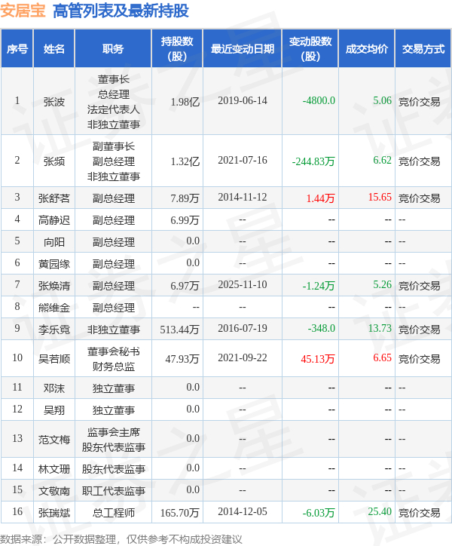Select the name 邓沫
Viewport: 452px width, 546px height.
coord(54,388)
